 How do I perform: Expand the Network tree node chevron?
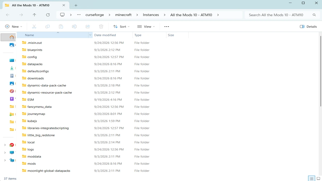5,160
